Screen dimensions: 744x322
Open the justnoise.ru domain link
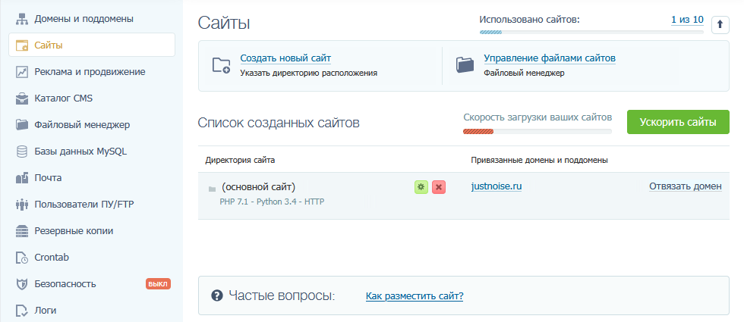[x=497, y=186]
